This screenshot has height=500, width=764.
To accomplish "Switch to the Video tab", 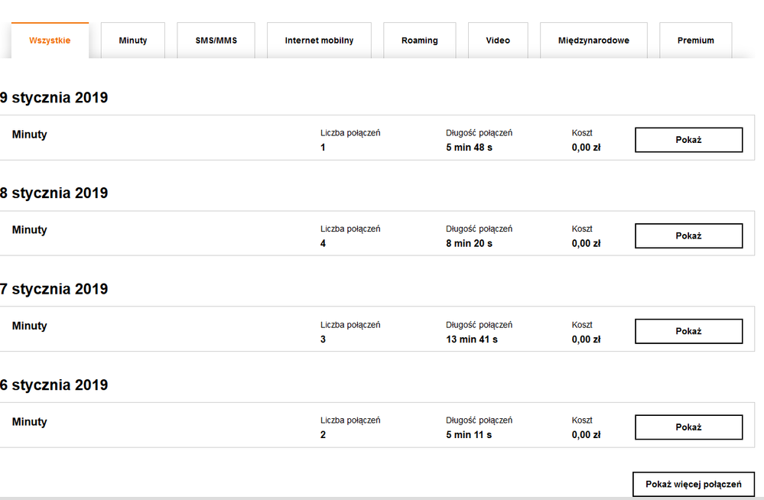I will tap(498, 41).
